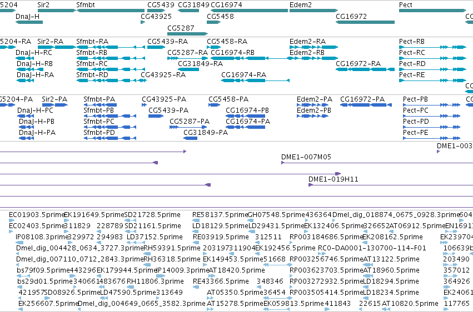Open the CG31849-PA protein label

[206, 133]
